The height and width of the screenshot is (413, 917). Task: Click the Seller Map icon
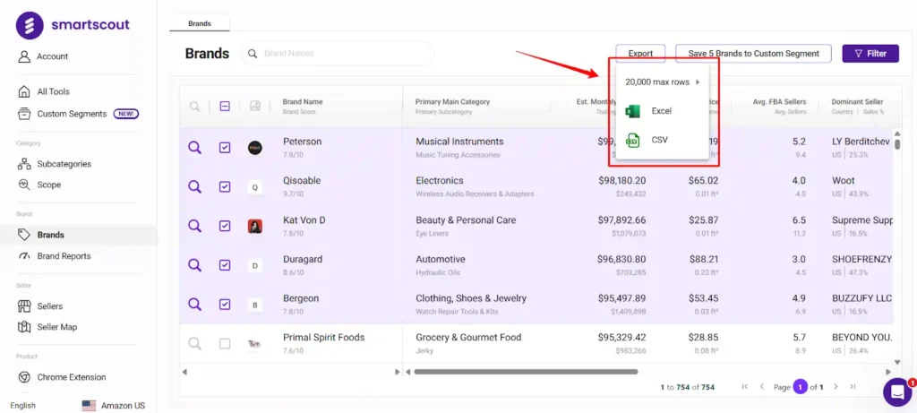click(x=24, y=327)
